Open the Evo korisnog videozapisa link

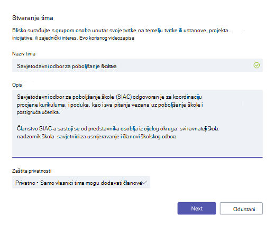point(107,38)
